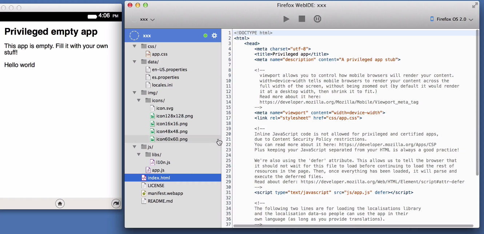Click the editor horizontal scrollbar

tap(353, 226)
